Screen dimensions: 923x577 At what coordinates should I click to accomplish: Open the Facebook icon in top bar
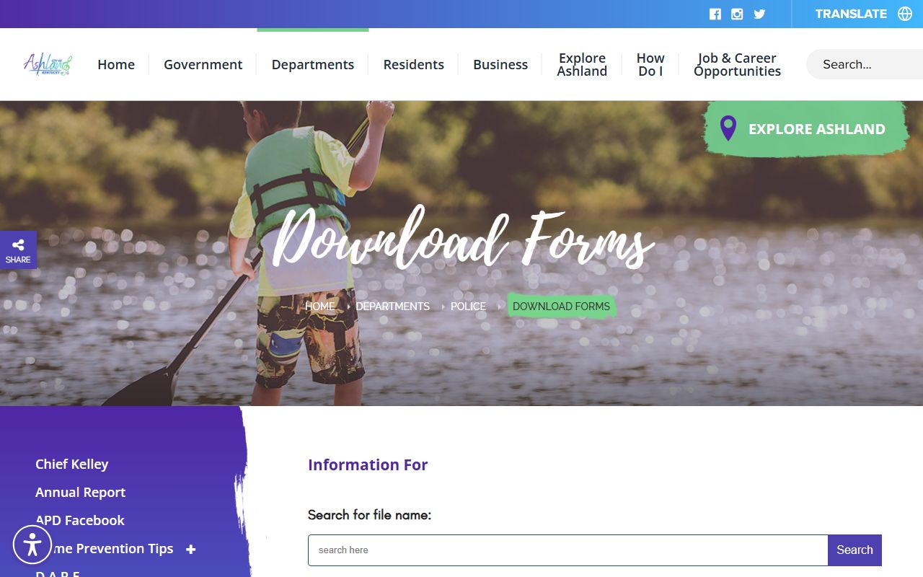pyautogui.click(x=715, y=14)
